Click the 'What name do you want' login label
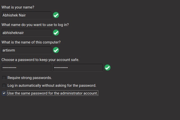Image resolution: width=180 pixels, height=120 pixels. pyautogui.click(x=35, y=25)
